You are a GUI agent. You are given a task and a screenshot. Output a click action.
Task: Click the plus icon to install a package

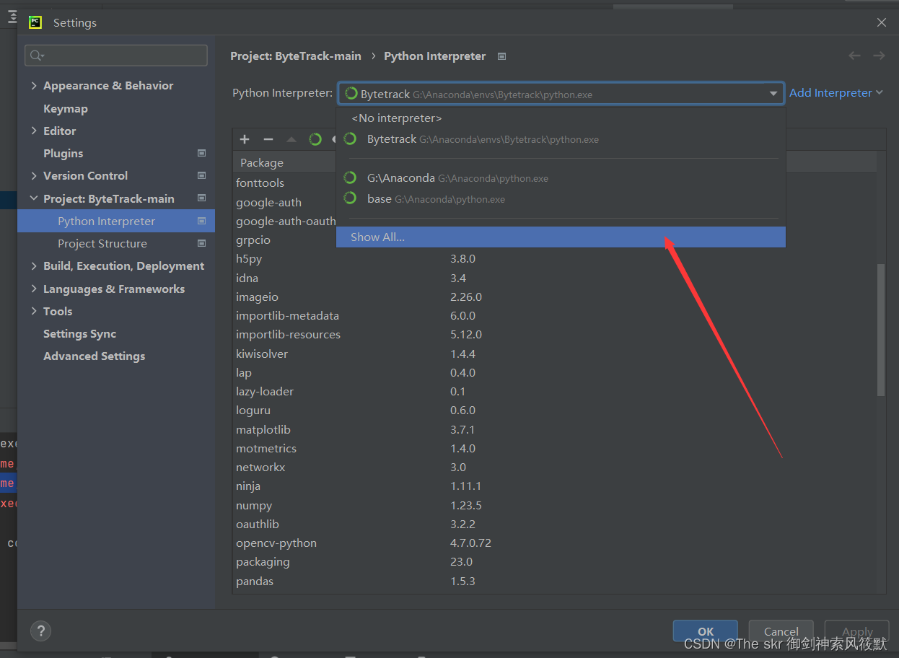coord(244,139)
